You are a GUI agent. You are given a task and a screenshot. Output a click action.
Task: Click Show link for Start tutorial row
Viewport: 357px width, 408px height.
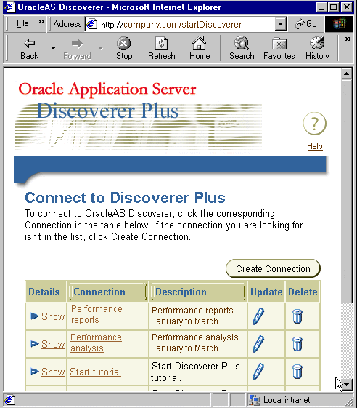click(x=53, y=372)
